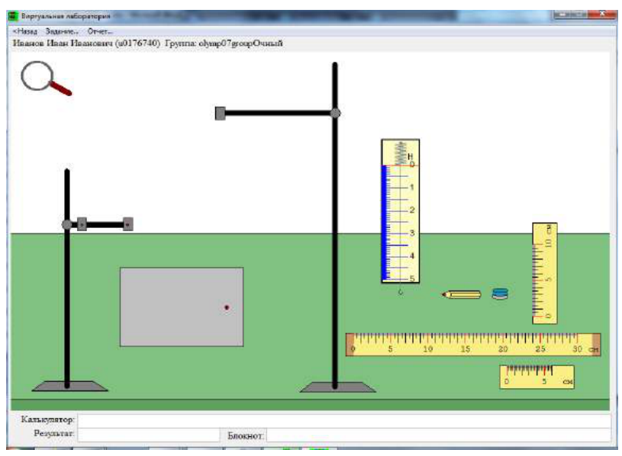The image size is (622, 456).
Task: Click the Результат field
Action: (x=149, y=435)
